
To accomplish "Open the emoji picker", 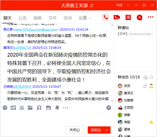I will click(x=5, y=108).
